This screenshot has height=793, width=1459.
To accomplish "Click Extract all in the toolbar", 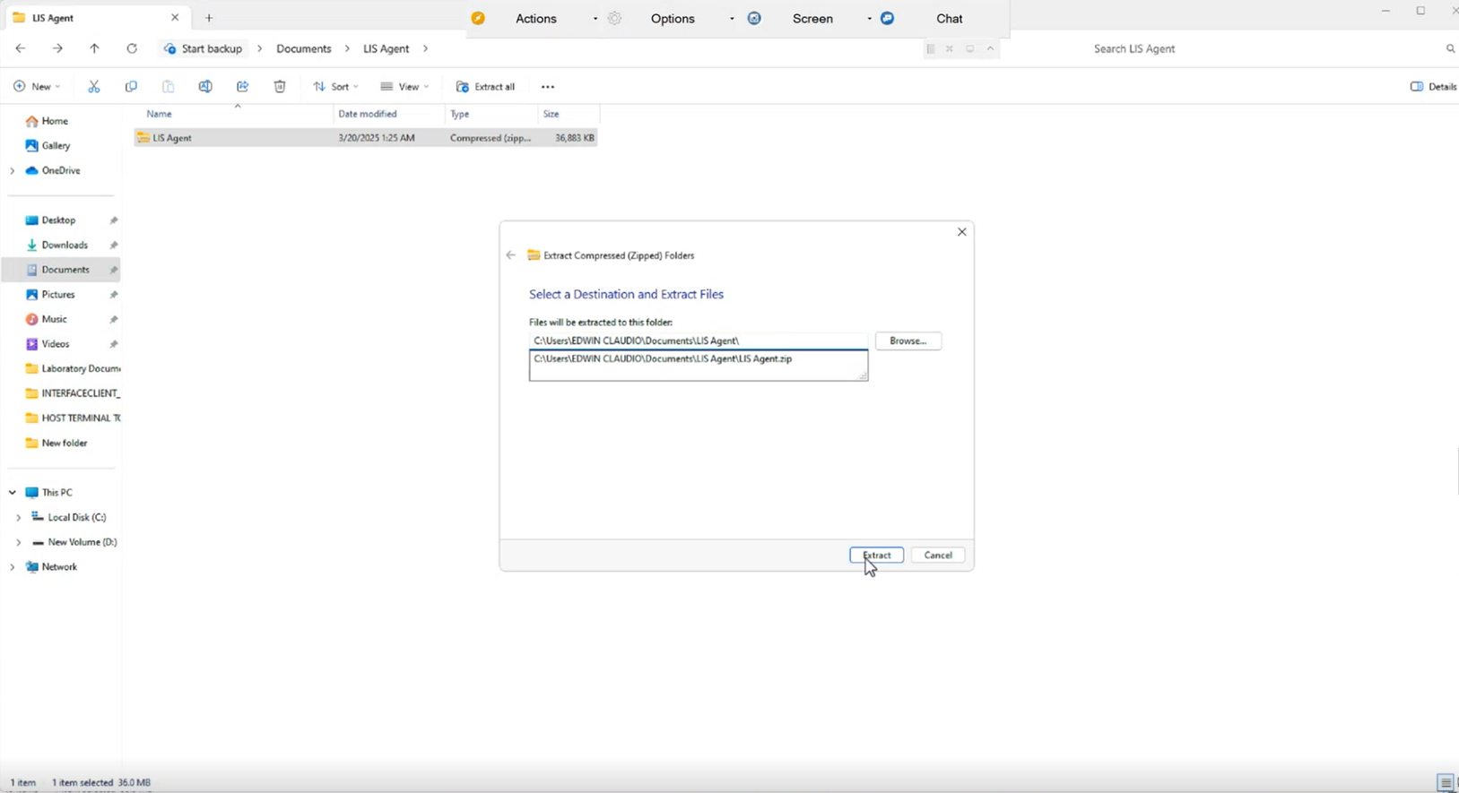I will pos(485,87).
